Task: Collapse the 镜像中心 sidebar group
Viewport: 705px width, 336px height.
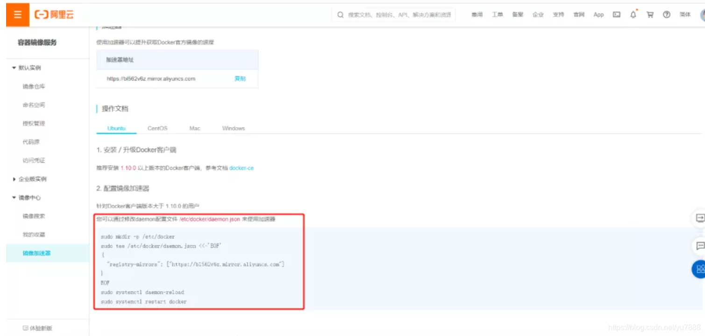Action: (x=27, y=198)
